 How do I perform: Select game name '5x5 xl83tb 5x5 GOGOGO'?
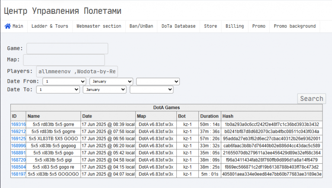point(53,174)
